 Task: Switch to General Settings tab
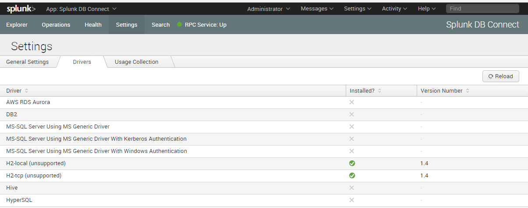coord(27,62)
